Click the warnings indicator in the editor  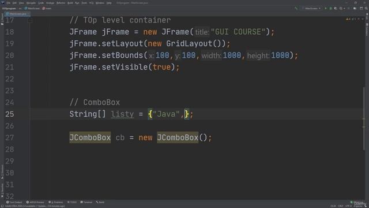pyautogui.click(x=348, y=19)
